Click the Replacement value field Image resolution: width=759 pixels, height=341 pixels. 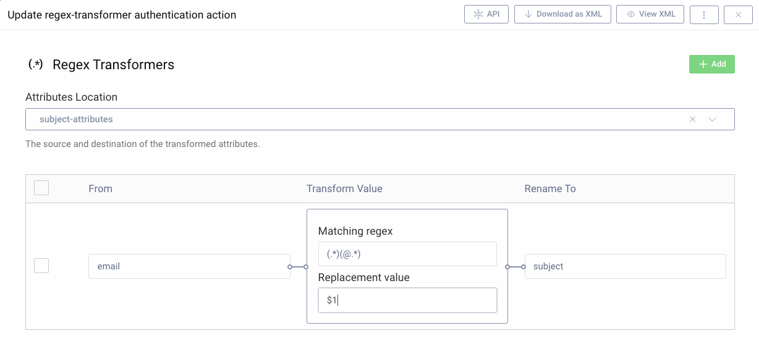[407, 300]
